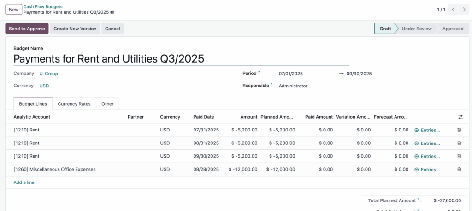Delete the 09/30/2025 Rent budget line

(x=459, y=156)
